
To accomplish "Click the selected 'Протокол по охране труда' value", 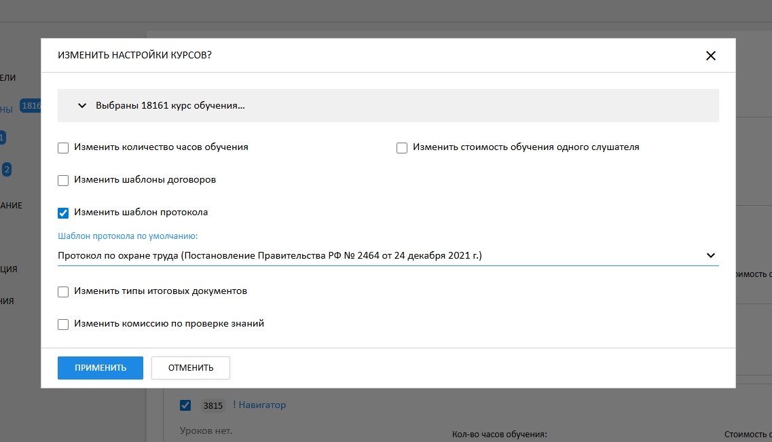I will 270,256.
